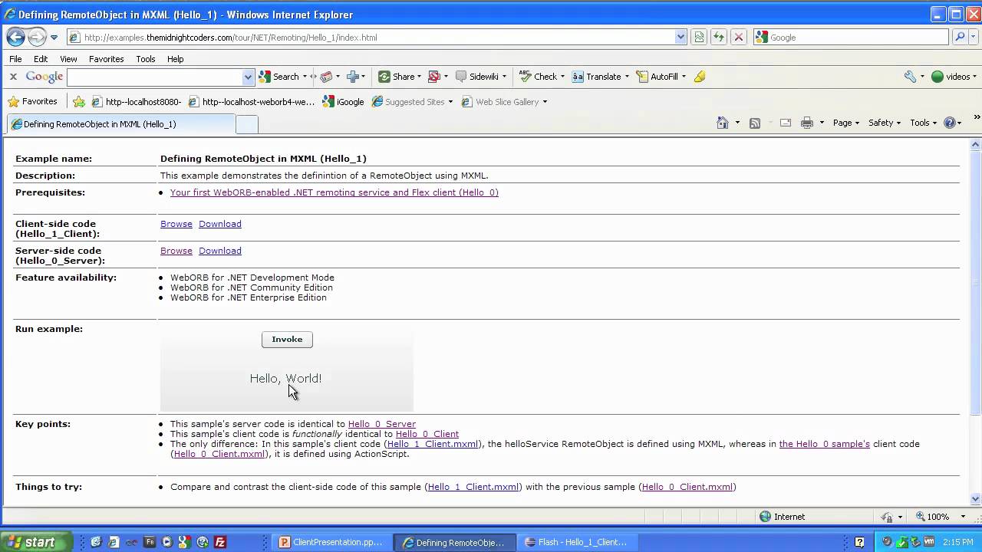Open the Edit menu
Image resolution: width=982 pixels, height=552 pixels.
(41, 59)
